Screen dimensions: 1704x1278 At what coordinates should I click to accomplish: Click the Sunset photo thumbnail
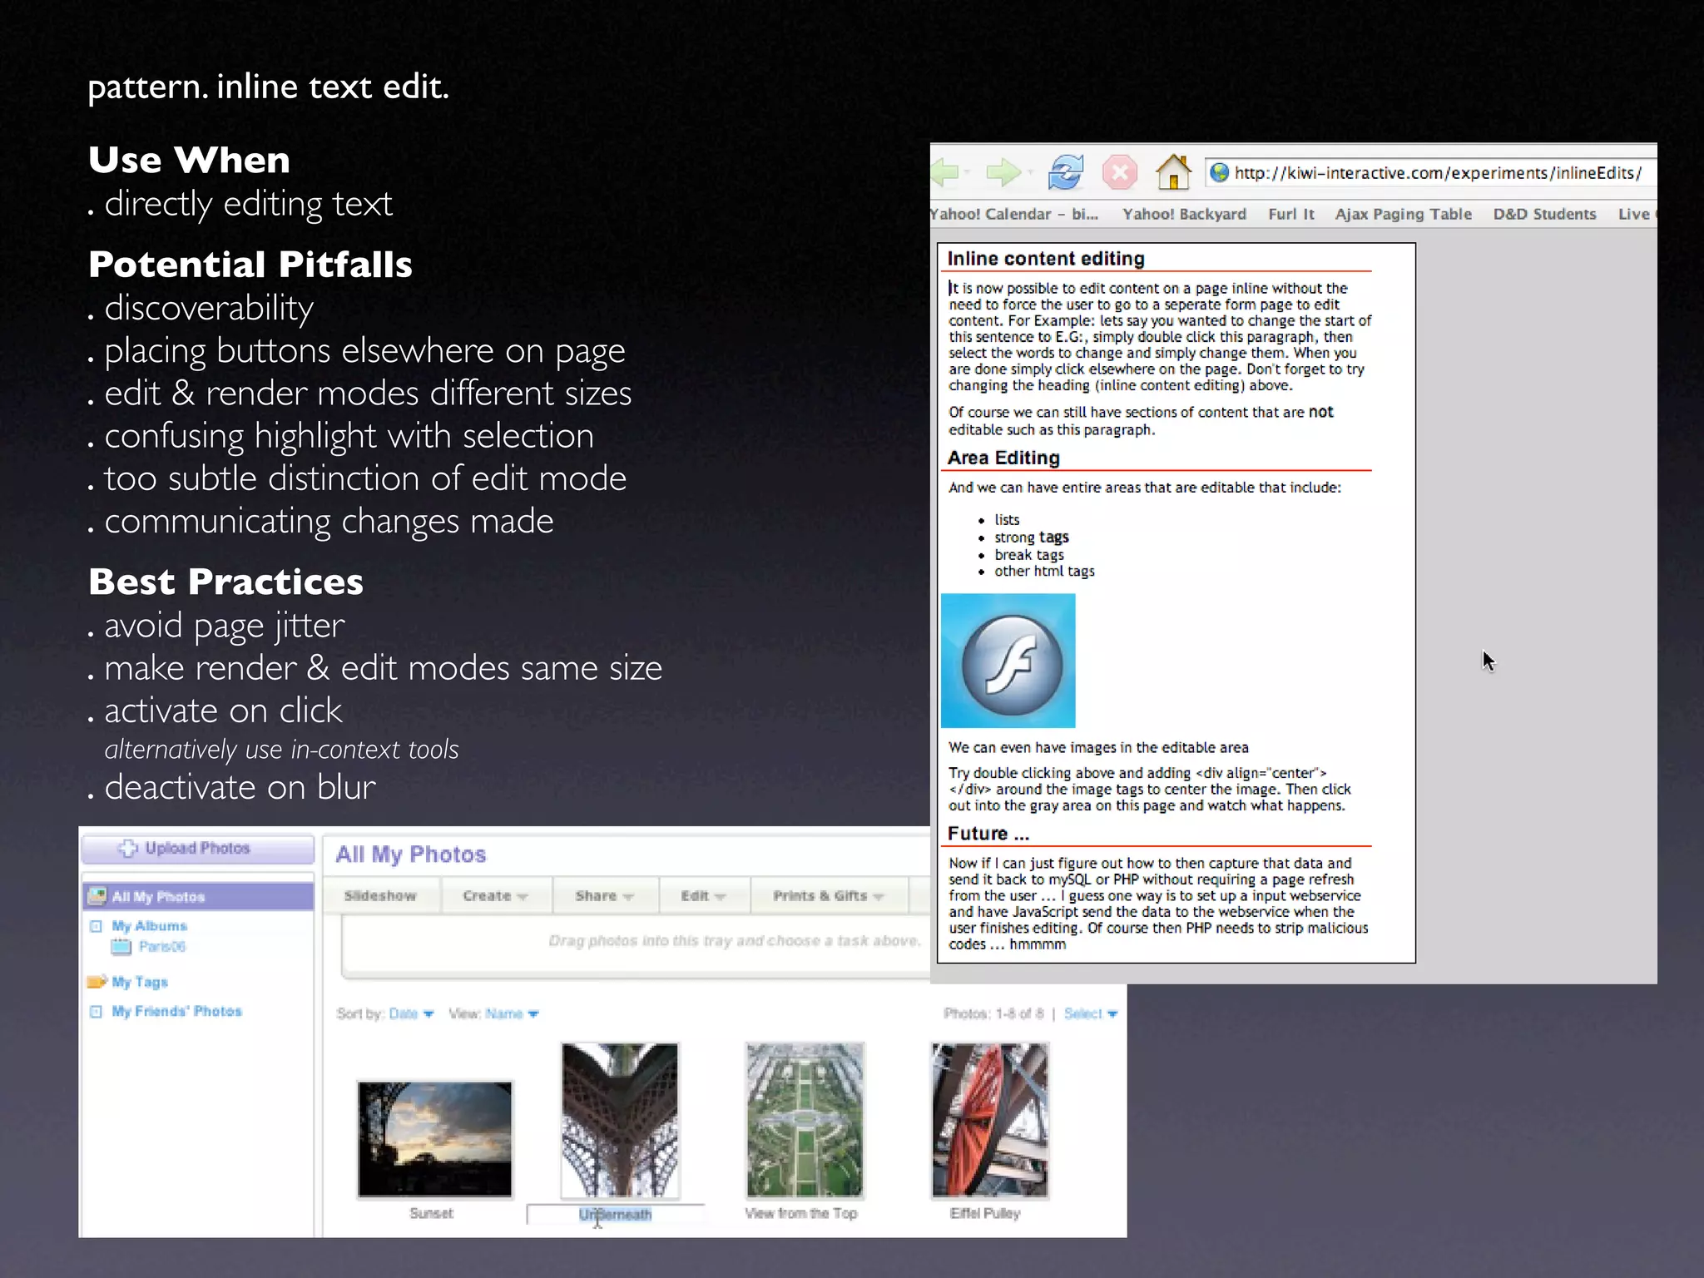pos(434,1139)
